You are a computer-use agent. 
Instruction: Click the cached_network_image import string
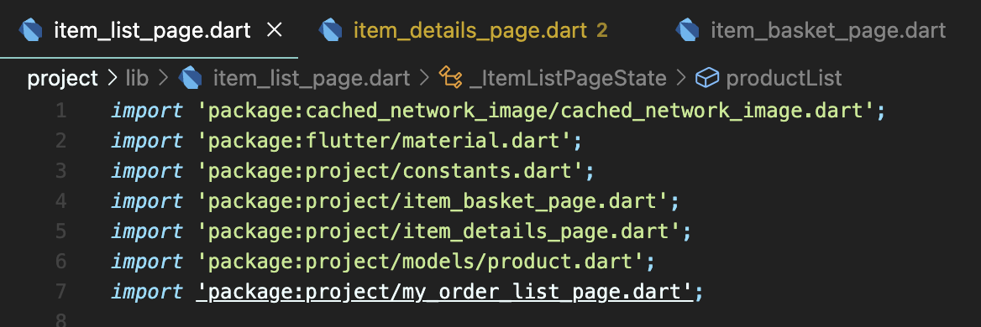point(536,111)
